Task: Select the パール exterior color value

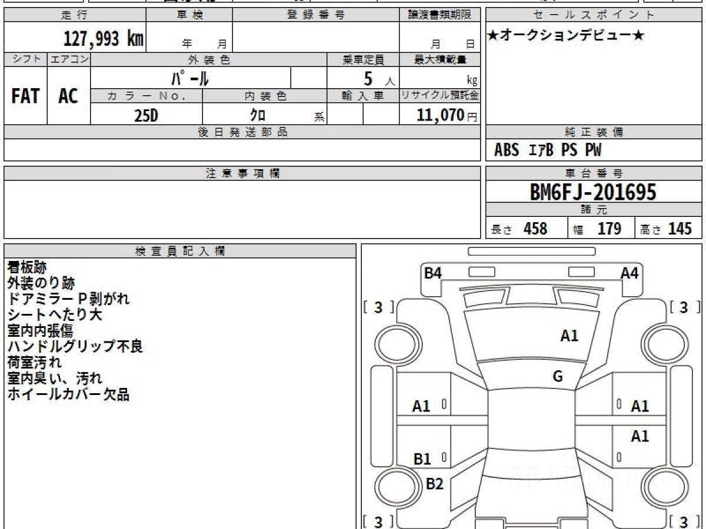Action: [x=190, y=78]
